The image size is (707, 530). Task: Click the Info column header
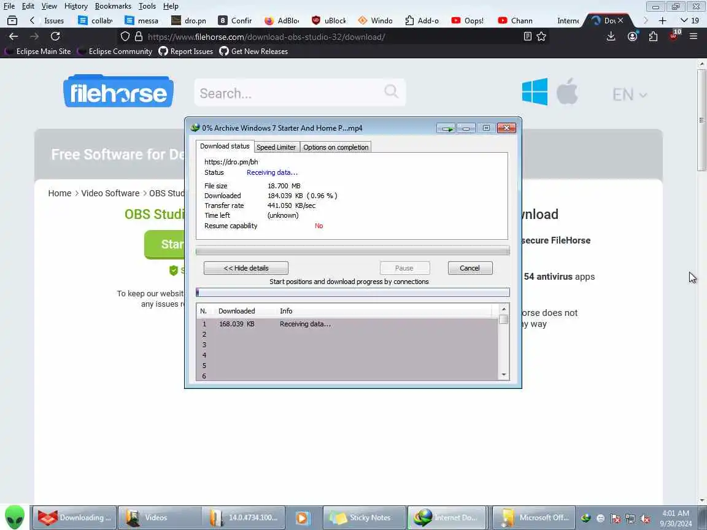tap(286, 311)
